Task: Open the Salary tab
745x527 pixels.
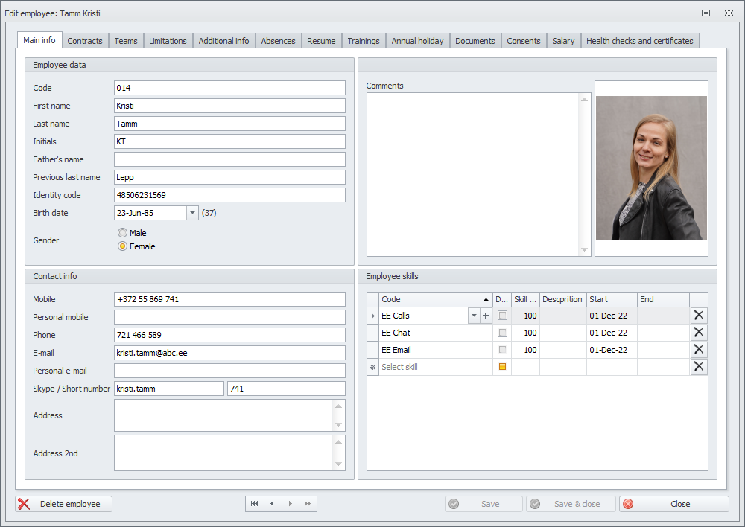Action: (x=563, y=41)
